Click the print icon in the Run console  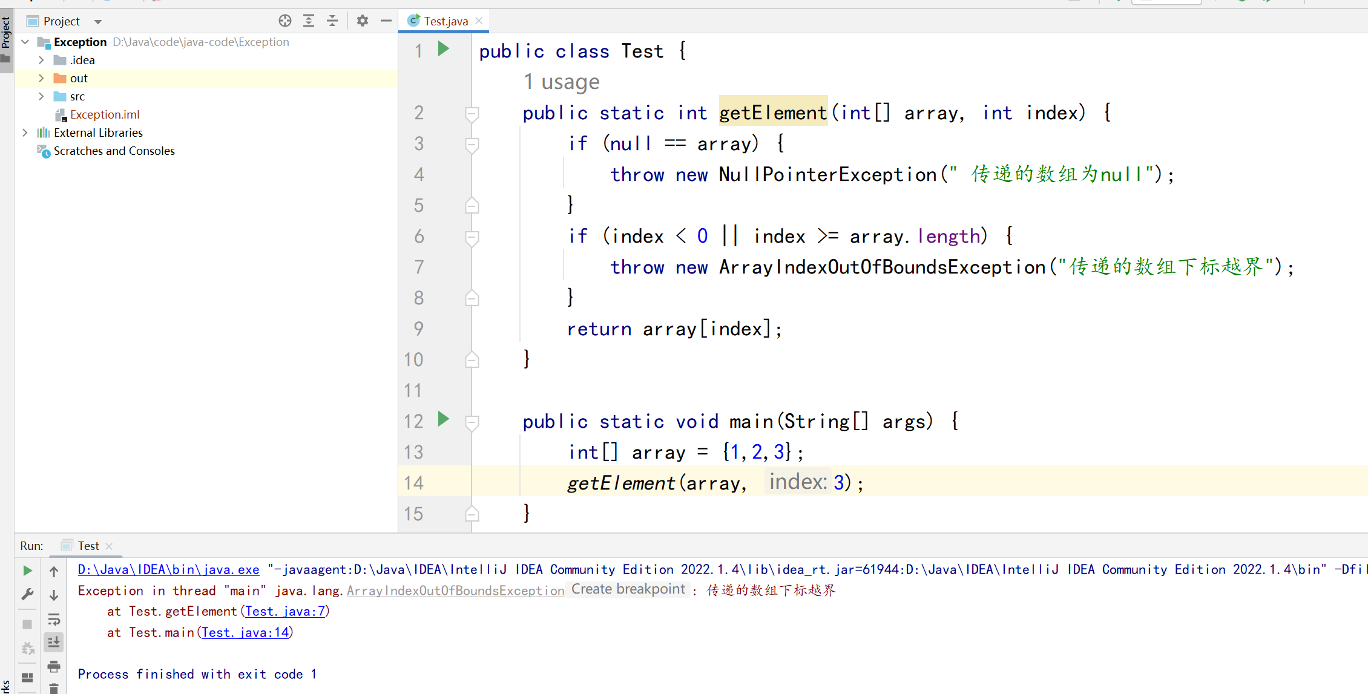click(54, 666)
